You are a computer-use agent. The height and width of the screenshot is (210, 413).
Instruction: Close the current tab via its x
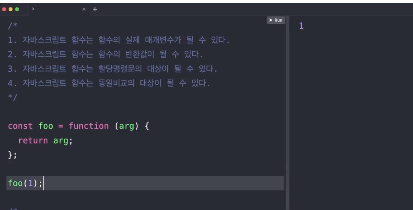84,9
